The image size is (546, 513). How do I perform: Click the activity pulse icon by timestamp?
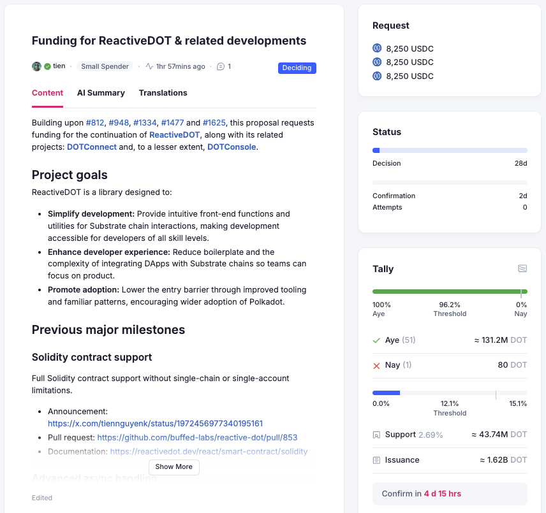pos(149,66)
